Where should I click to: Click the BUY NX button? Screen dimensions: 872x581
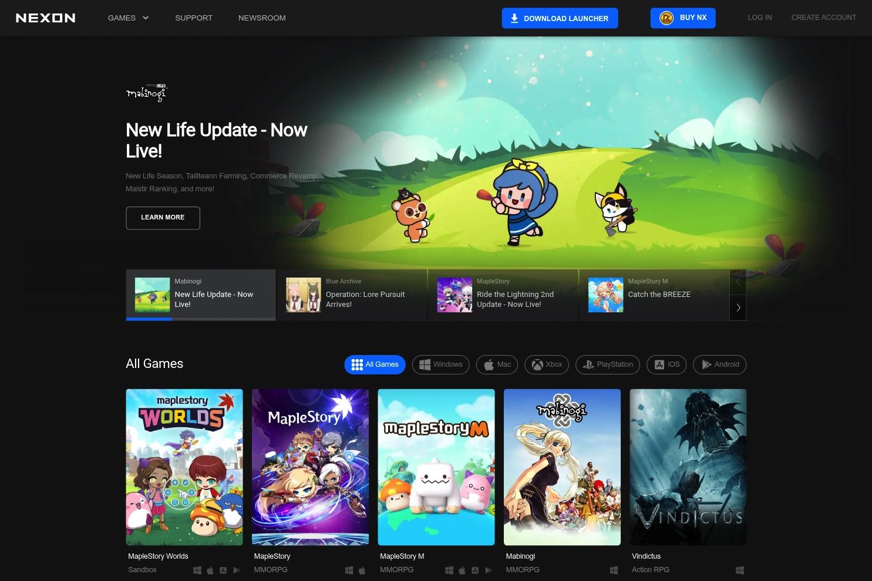click(682, 18)
